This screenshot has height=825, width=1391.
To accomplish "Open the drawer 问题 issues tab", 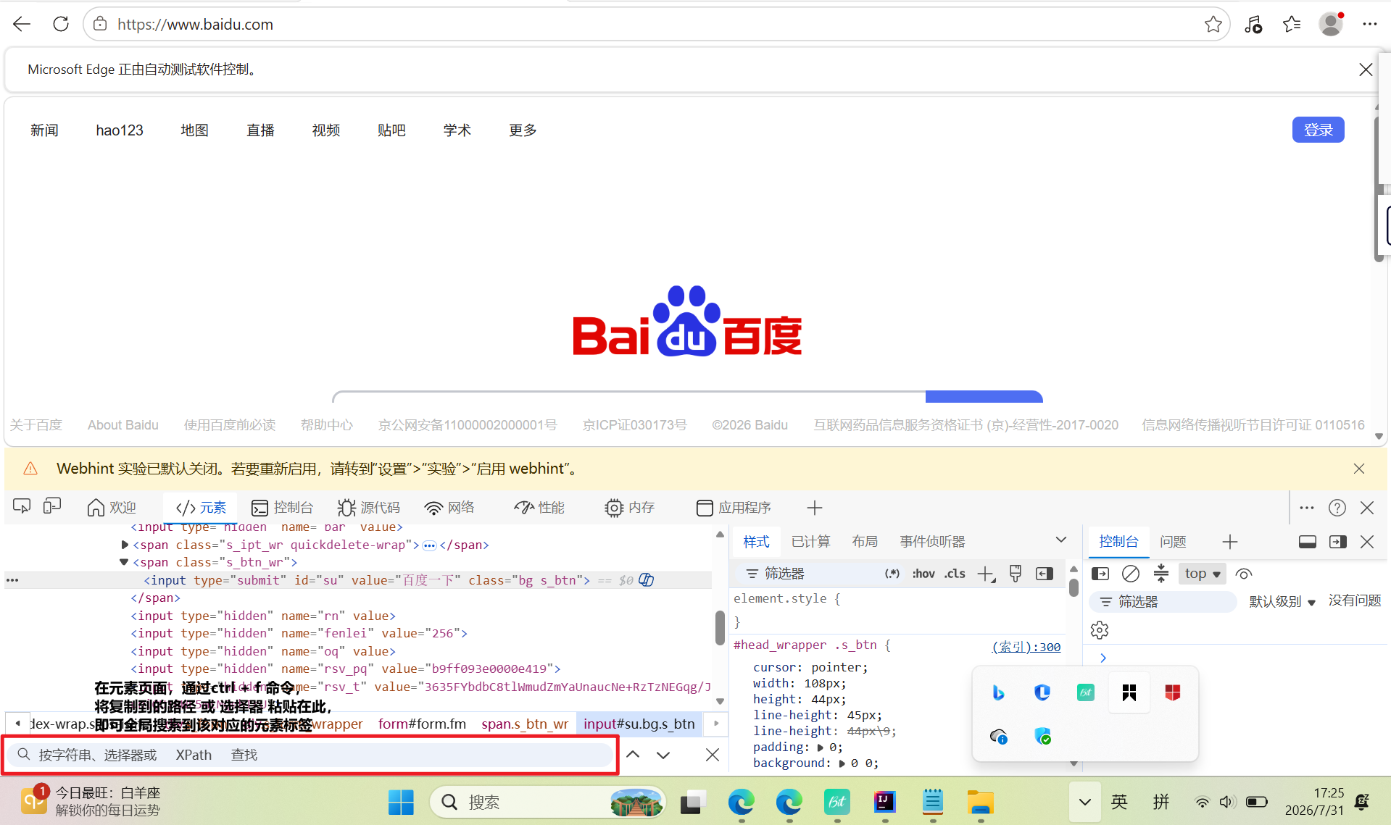I will point(1173,542).
